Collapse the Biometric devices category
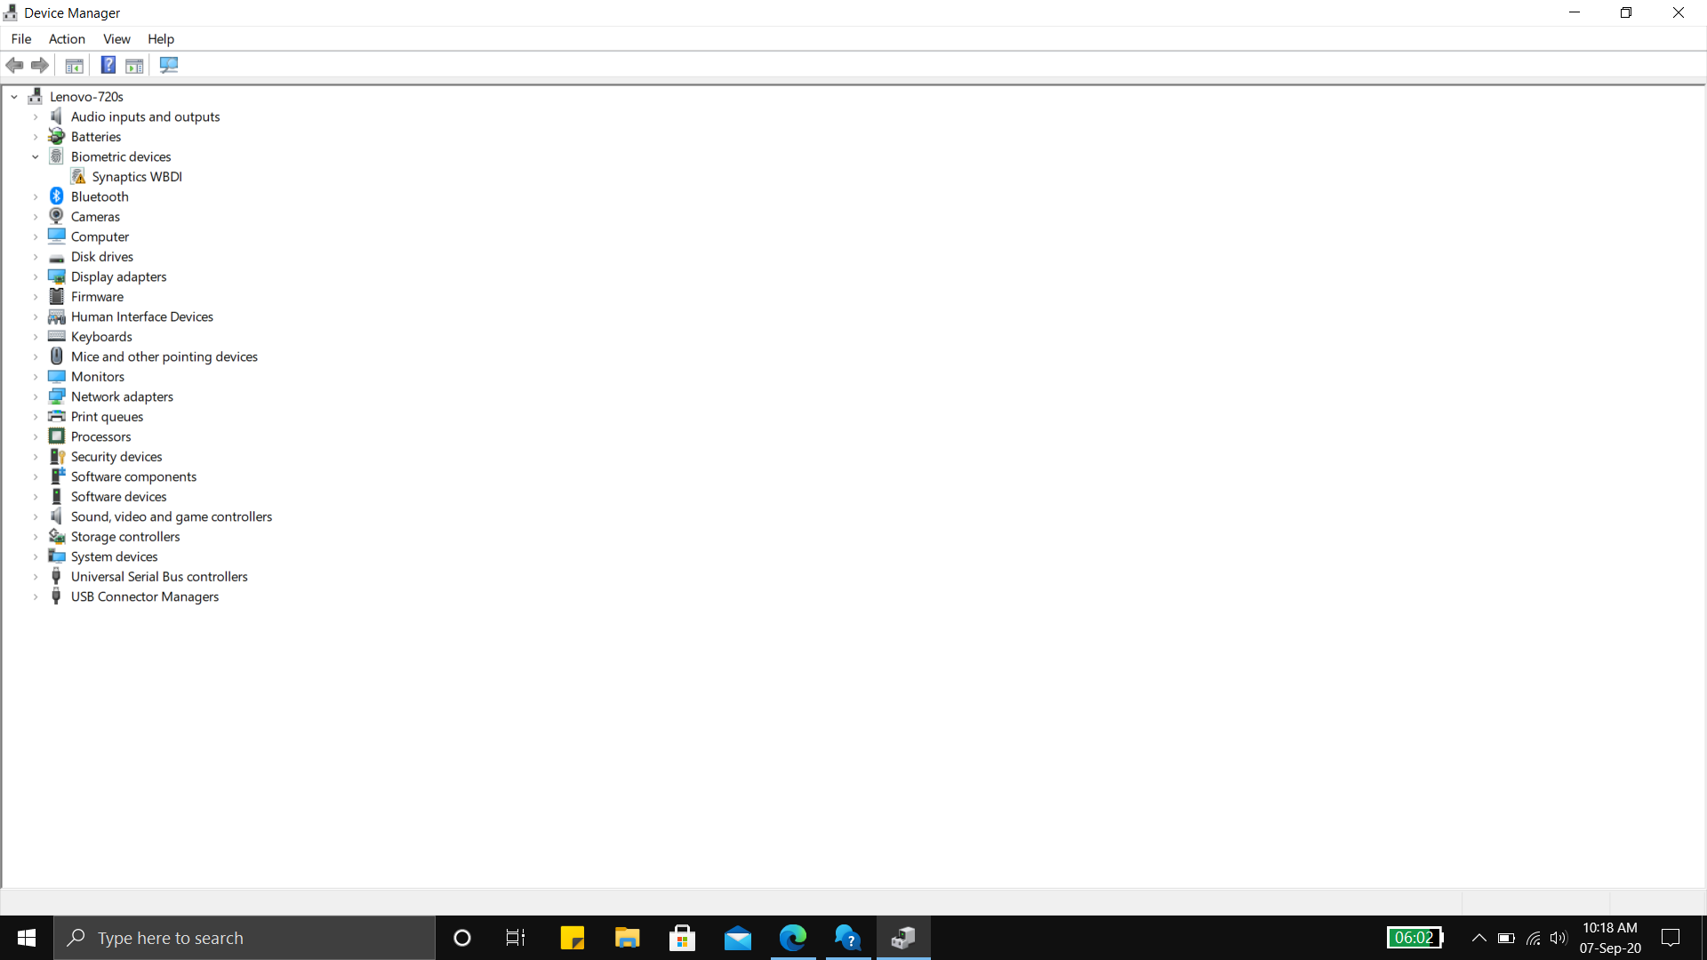 pos(36,156)
